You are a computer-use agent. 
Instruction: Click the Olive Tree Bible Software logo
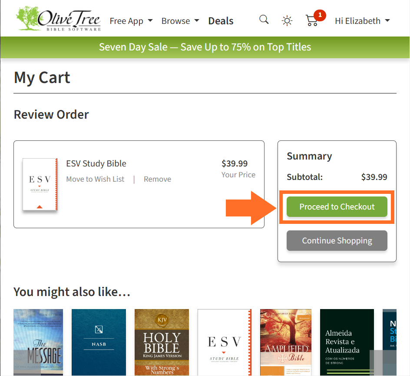pos(58,20)
